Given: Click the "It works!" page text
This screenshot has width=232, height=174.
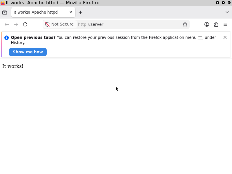Looking at the screenshot, I should pyautogui.click(x=13, y=66).
